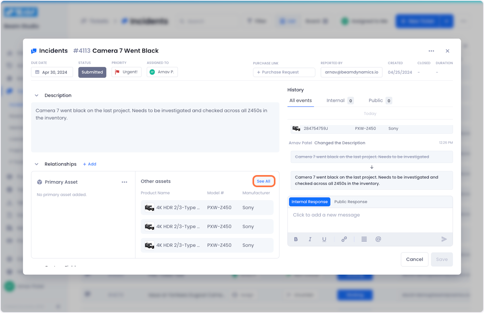The image size is (484, 313).
Task: Click the first asset camera thumbnail
Action: tap(150, 208)
